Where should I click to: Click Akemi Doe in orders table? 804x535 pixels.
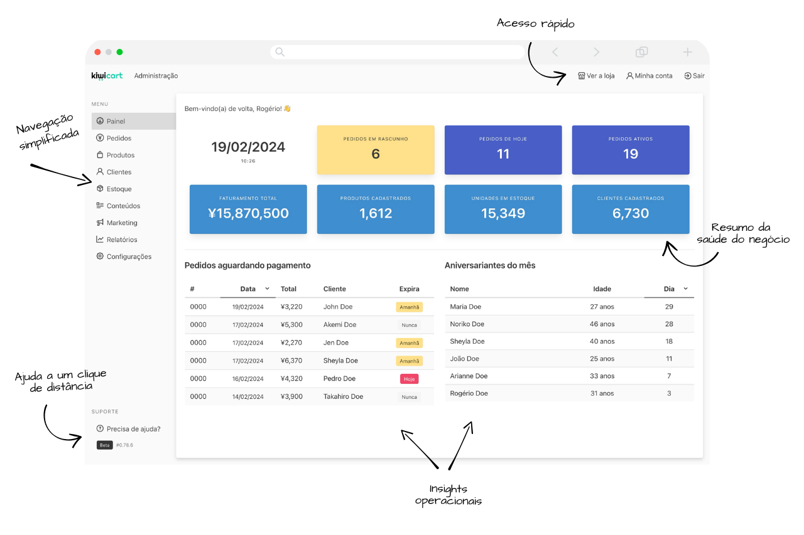click(x=340, y=325)
